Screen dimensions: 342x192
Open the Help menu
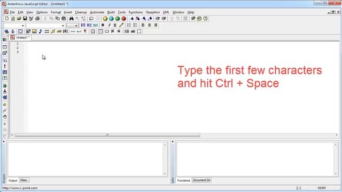pyautogui.click(x=191, y=12)
